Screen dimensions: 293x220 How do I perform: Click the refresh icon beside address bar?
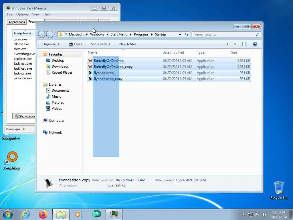[187, 34]
